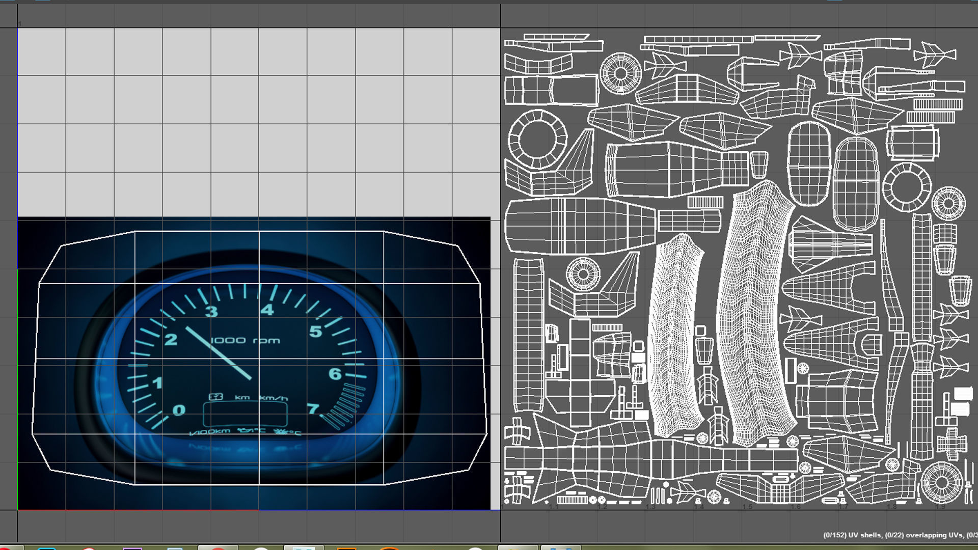Click the number 7 on the tachometer
This screenshot has height=550, width=978.
pos(312,408)
